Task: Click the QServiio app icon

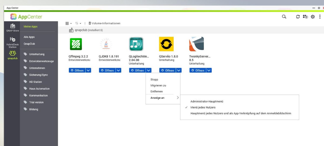Action: point(166,44)
